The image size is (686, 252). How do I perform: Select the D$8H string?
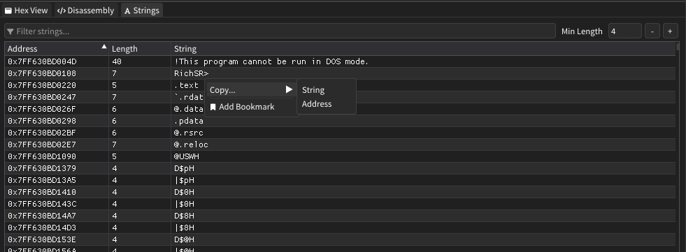coord(184,215)
